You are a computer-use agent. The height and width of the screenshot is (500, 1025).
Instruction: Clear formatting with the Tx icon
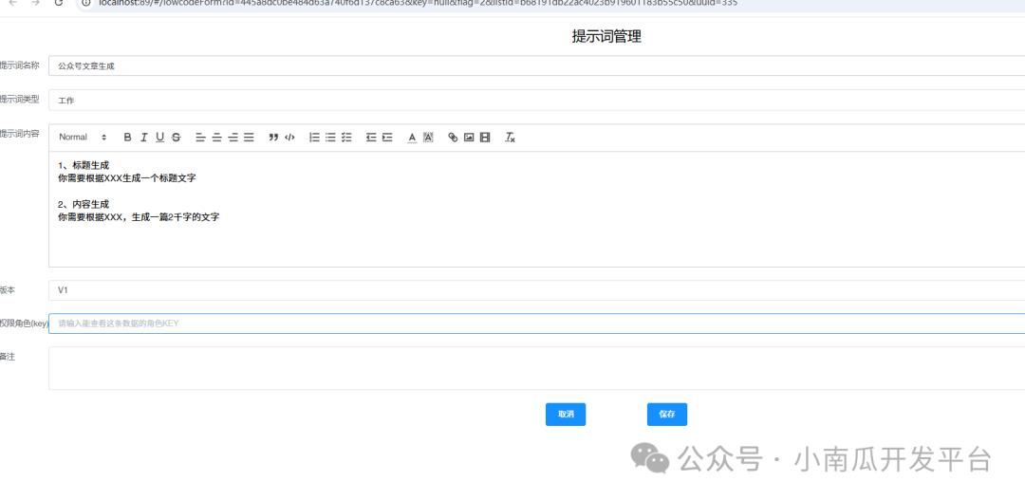pos(510,138)
